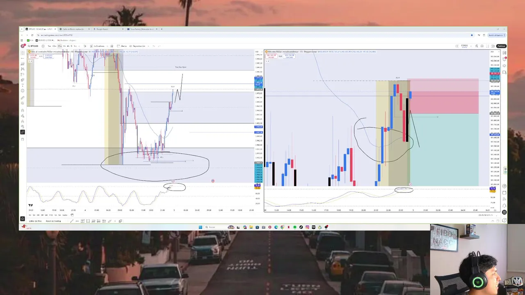Open the alerts panel in right sidebar

[504, 59]
